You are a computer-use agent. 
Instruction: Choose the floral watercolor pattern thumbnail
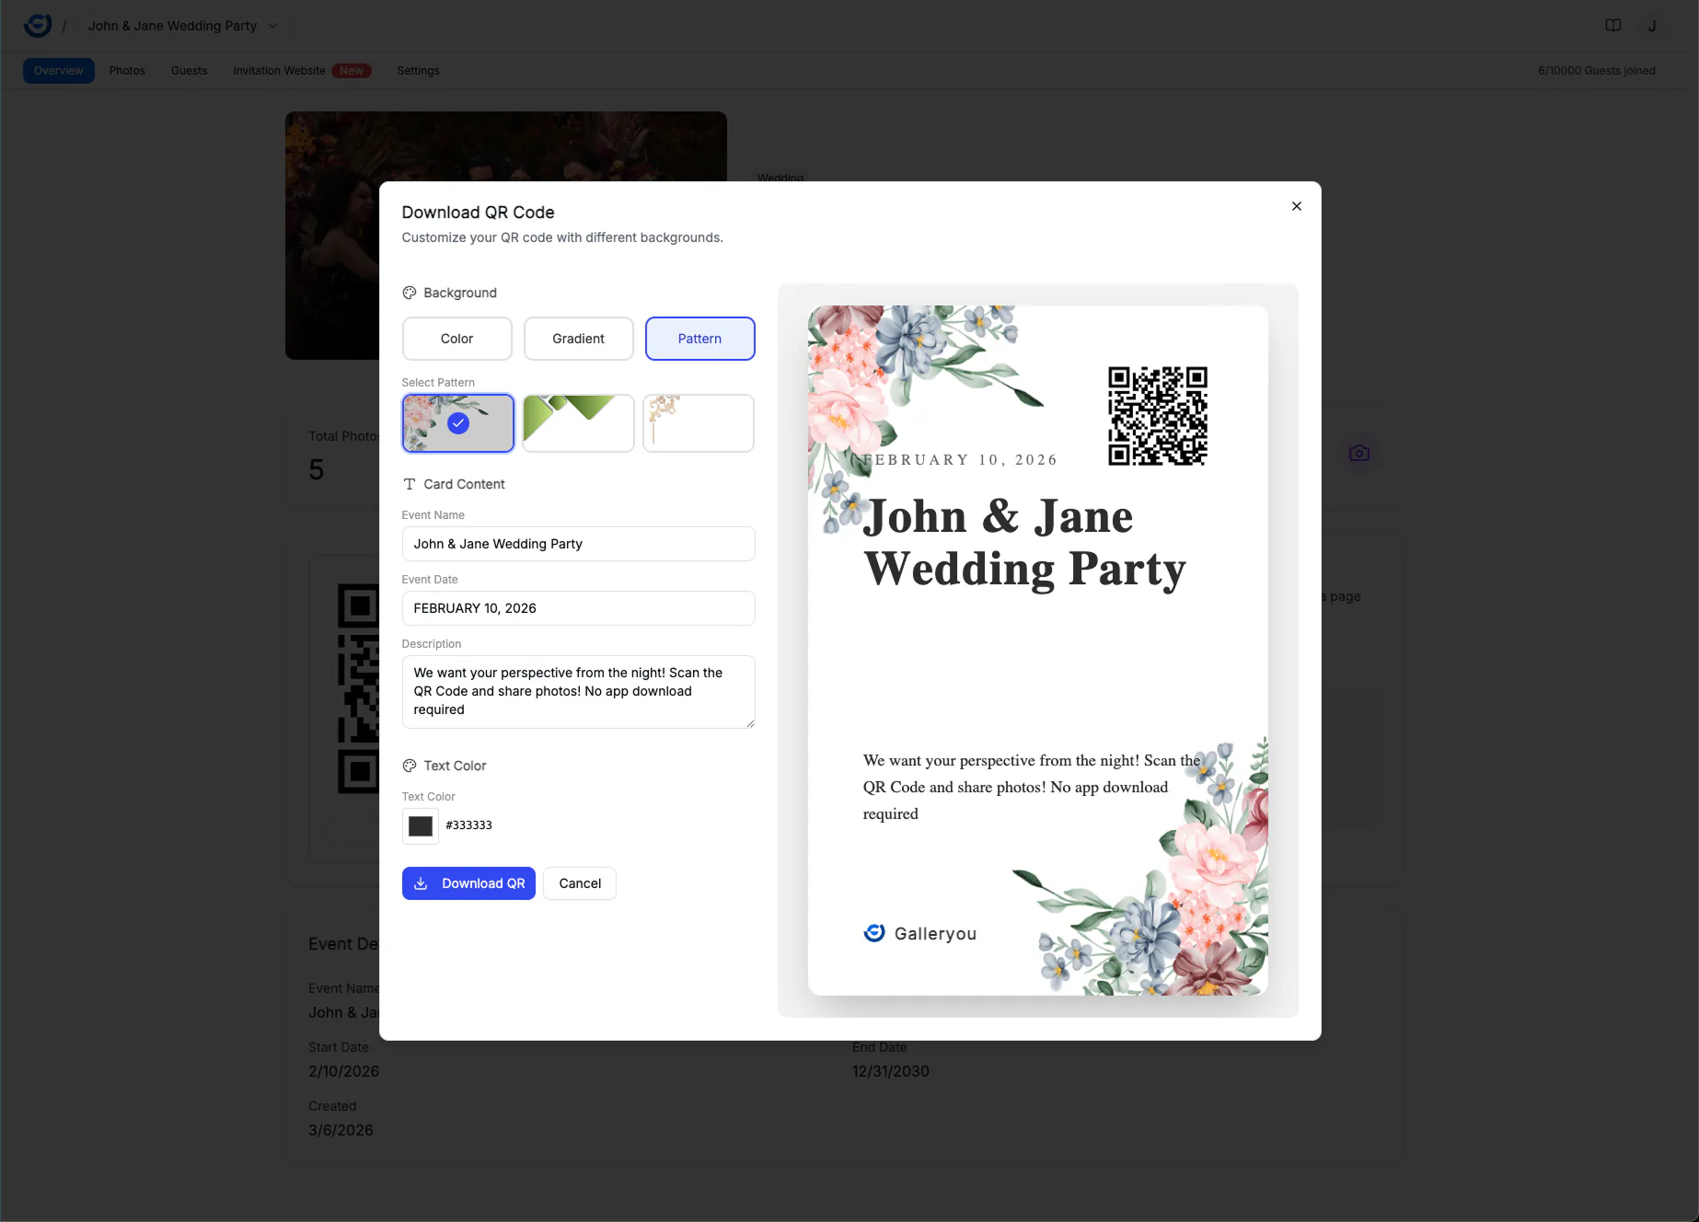(457, 423)
